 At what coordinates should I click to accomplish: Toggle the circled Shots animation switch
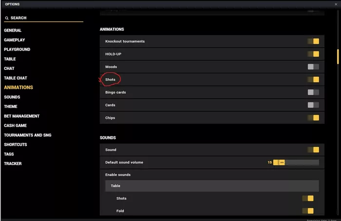point(313,79)
